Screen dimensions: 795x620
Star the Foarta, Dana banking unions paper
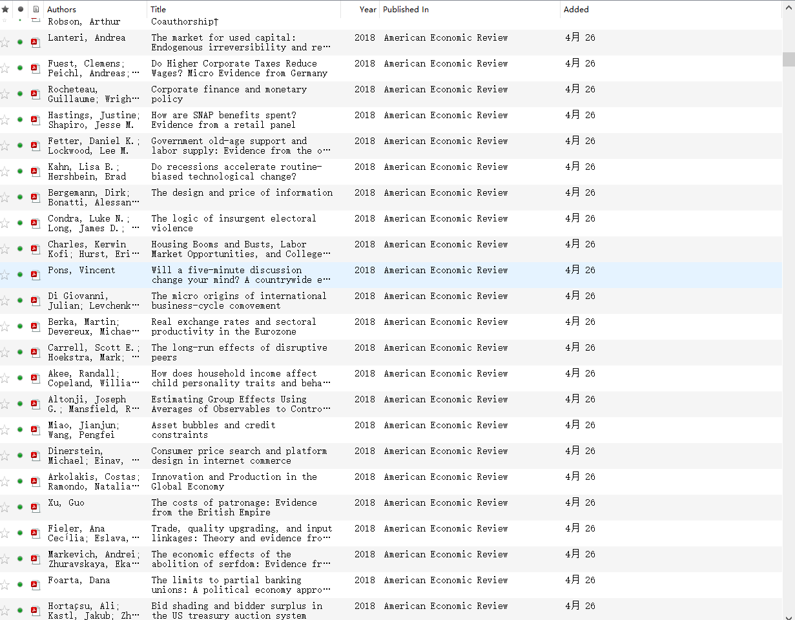tap(5, 584)
